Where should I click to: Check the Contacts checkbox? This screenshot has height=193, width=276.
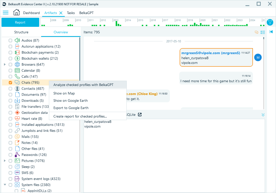coord(10,88)
